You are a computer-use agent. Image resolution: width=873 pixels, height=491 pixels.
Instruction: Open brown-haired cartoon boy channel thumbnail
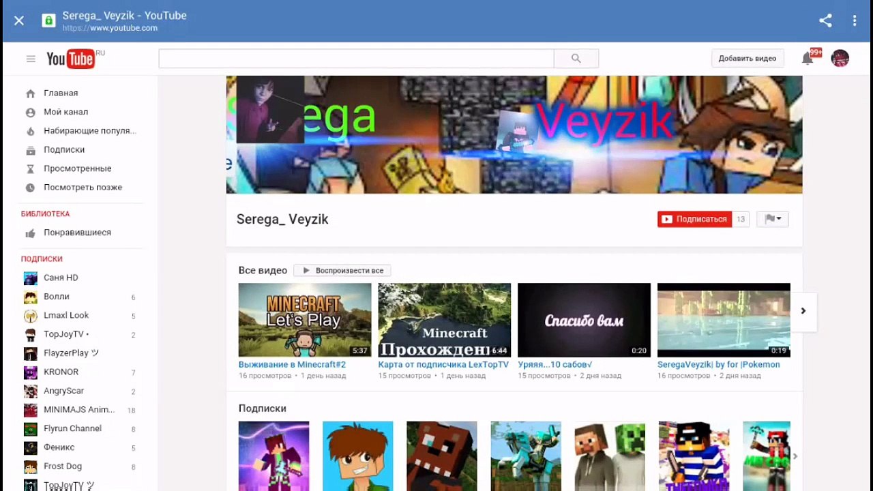click(358, 456)
